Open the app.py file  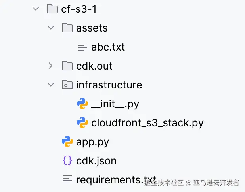point(92,141)
